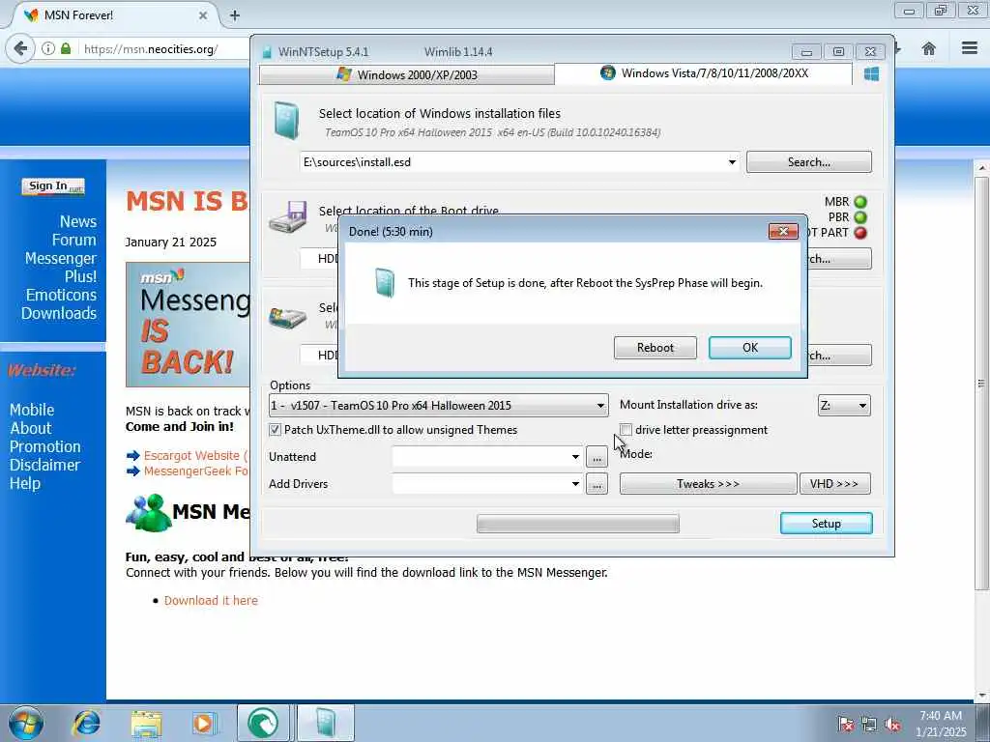Expand the install.esd path dropdown
990x742 pixels.
coord(732,162)
